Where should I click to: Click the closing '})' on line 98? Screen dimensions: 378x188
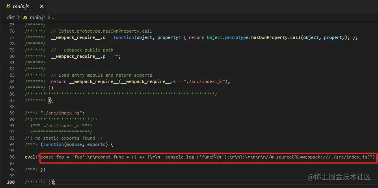(x=43, y=170)
